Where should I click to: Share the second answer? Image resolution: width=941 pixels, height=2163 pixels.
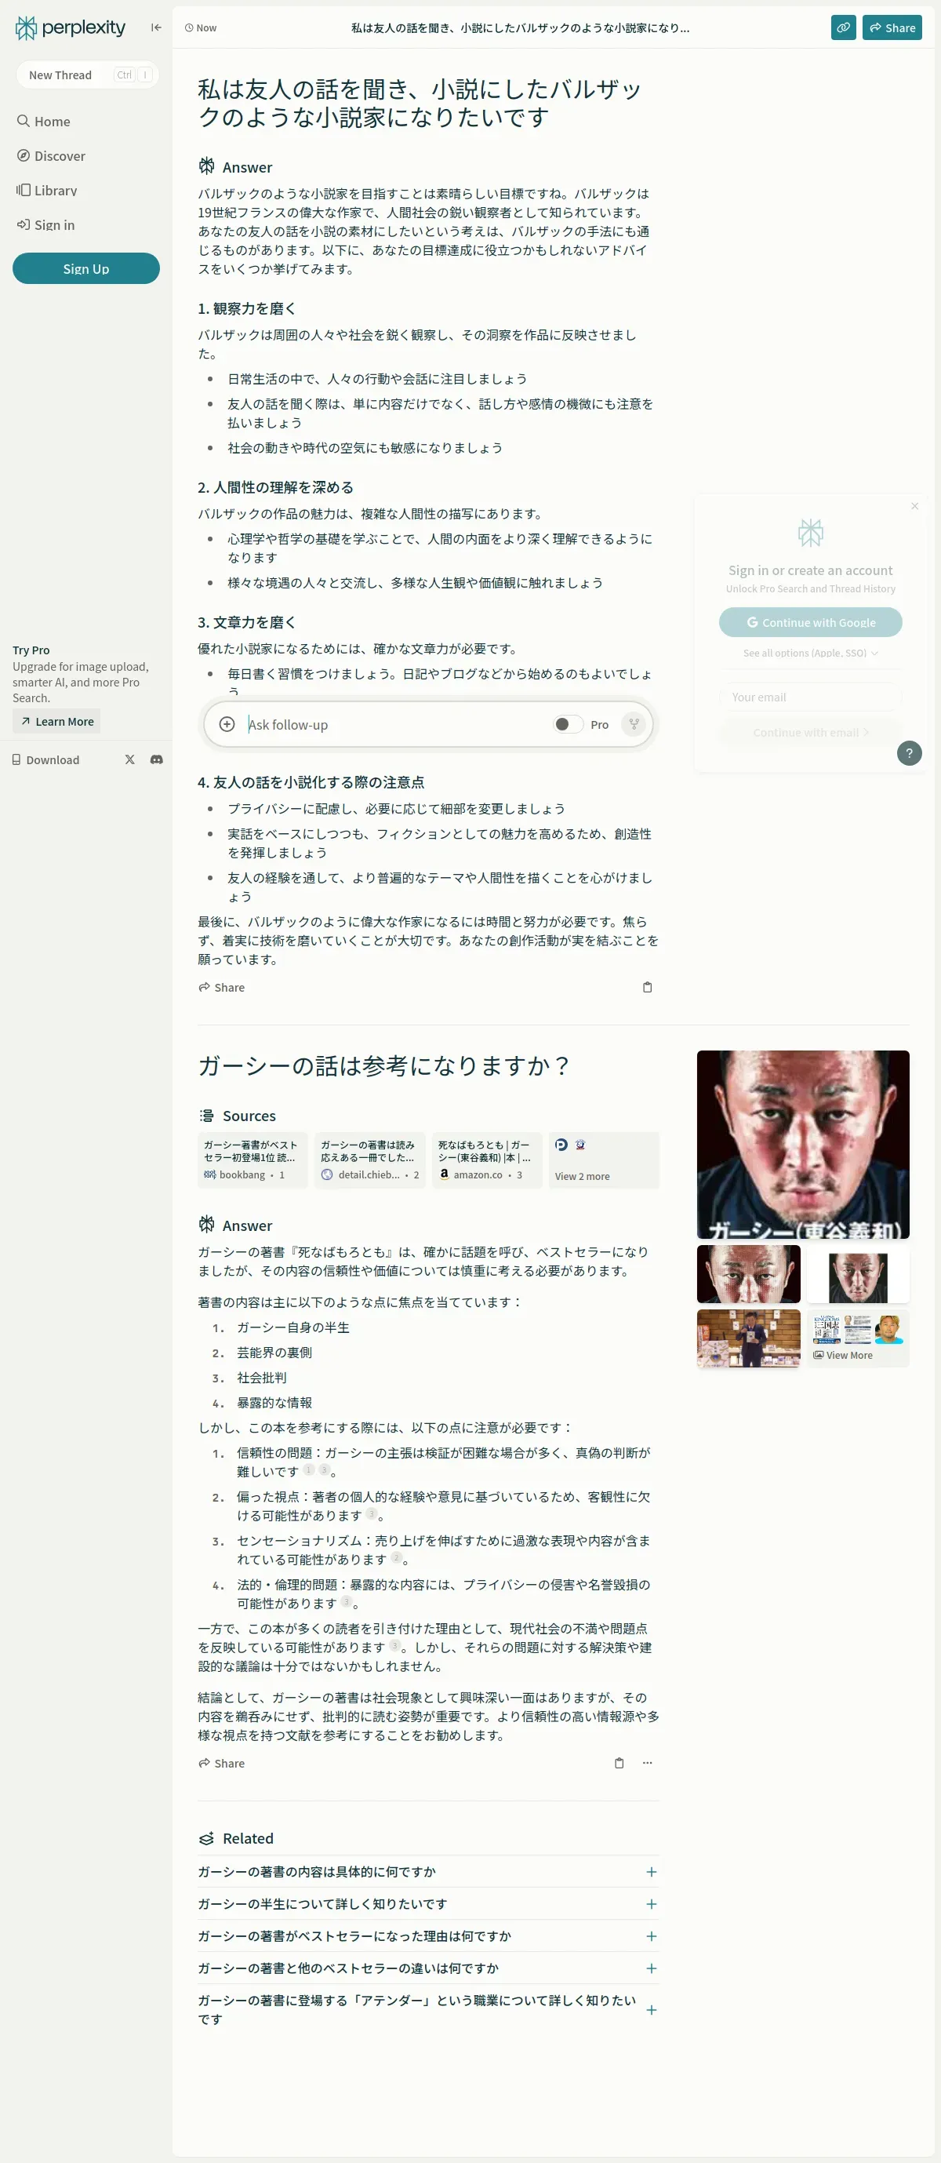point(222,1764)
